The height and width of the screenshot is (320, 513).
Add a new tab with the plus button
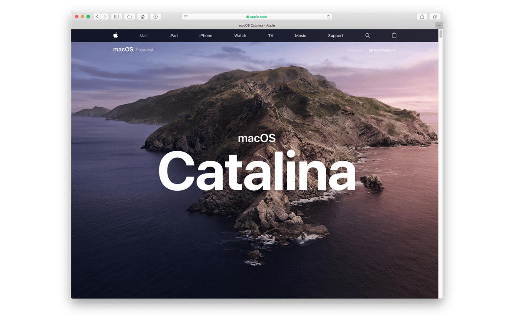pos(439,25)
